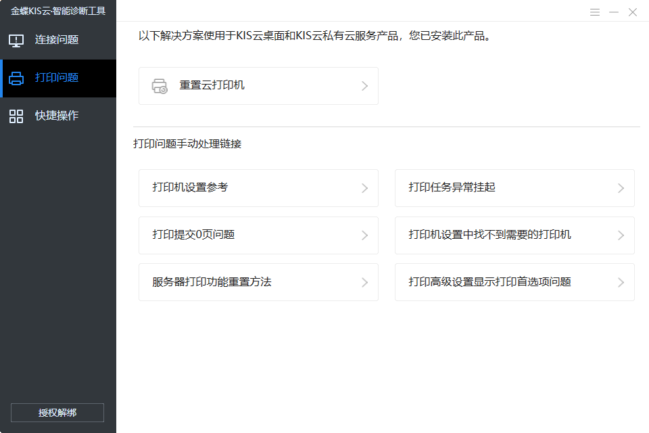Expand the chevron on 重置云打印机
Image resolution: width=649 pixels, height=433 pixels.
(364, 86)
